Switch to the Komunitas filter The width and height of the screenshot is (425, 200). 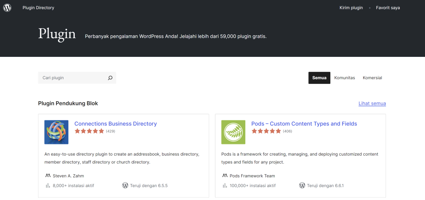coord(344,78)
